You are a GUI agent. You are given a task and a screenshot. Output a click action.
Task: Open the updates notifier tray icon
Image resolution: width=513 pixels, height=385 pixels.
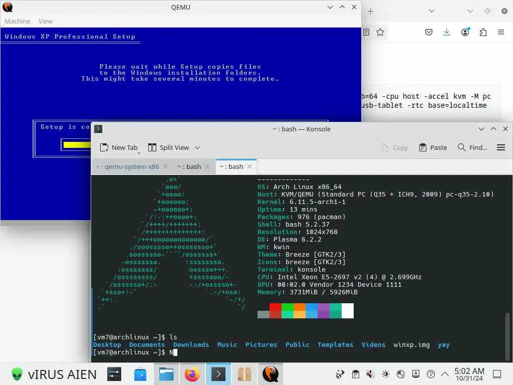pos(430,374)
